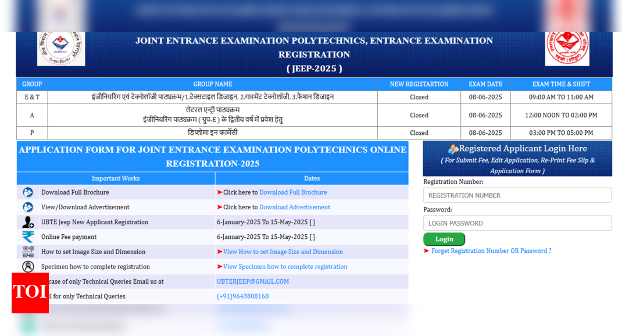This screenshot has width=622, height=336.
Task: Open the Download Advertisement link
Action: click(x=294, y=207)
